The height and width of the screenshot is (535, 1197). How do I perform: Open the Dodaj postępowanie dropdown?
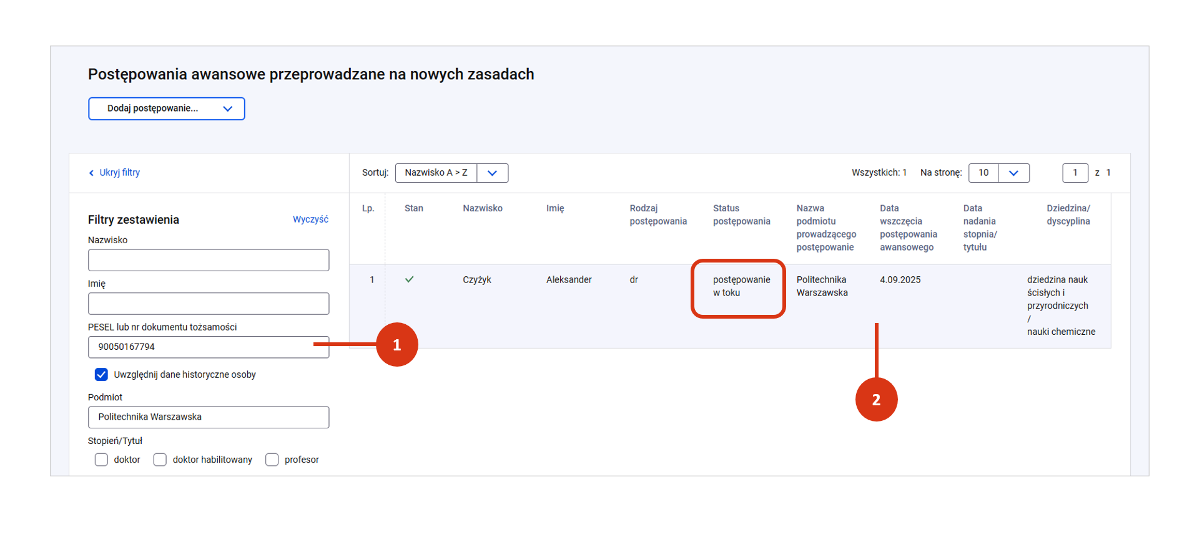pyautogui.click(x=166, y=108)
